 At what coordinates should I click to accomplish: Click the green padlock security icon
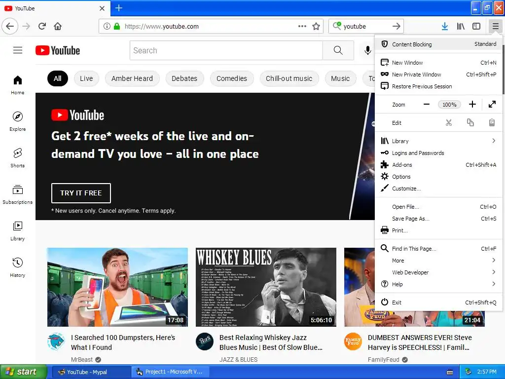point(117,26)
